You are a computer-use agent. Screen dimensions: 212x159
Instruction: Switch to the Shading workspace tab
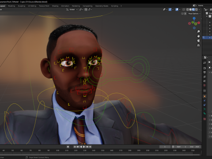click(55, 6)
